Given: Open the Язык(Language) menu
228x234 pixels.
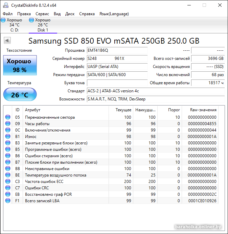Looking at the screenshot, I should tap(114, 14).
